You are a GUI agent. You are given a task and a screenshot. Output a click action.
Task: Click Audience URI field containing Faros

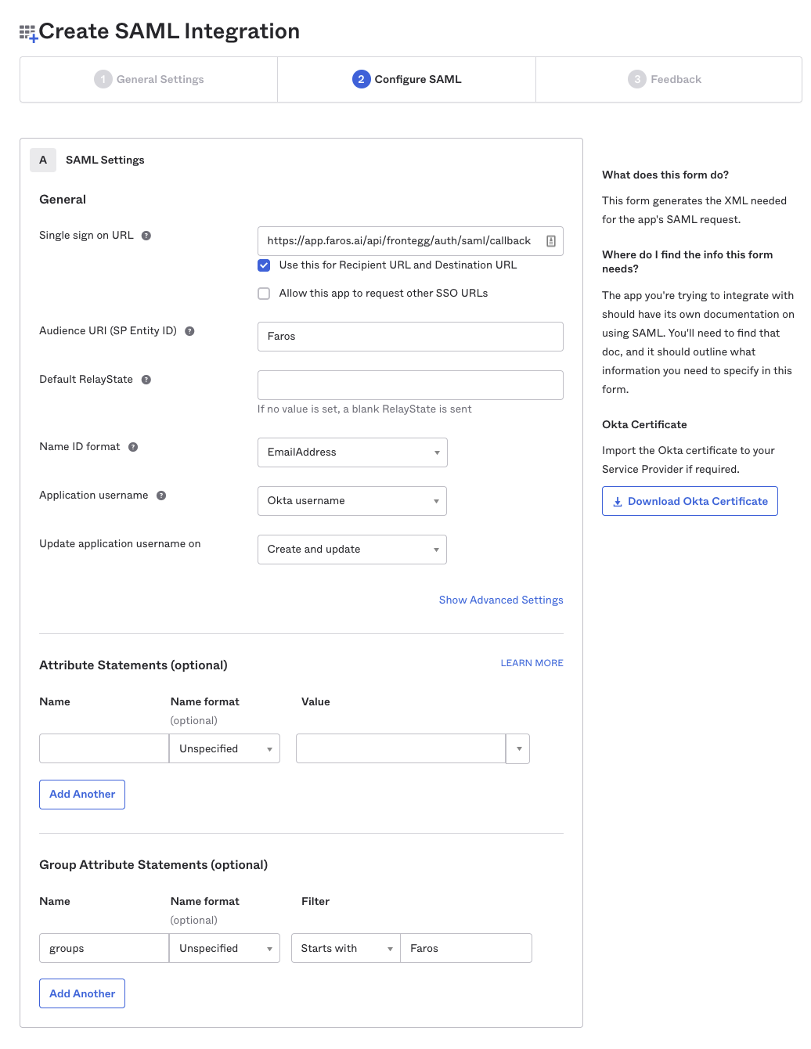tap(410, 337)
